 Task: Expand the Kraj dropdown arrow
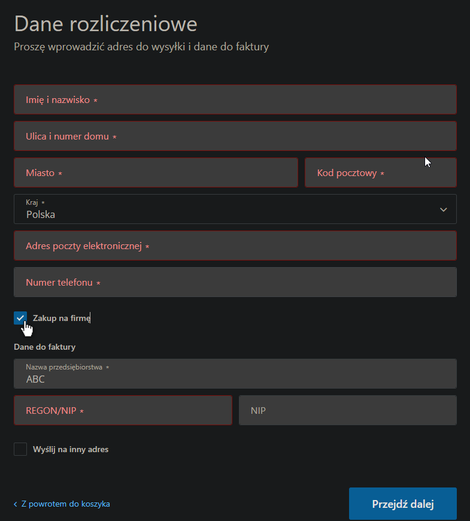click(x=443, y=210)
